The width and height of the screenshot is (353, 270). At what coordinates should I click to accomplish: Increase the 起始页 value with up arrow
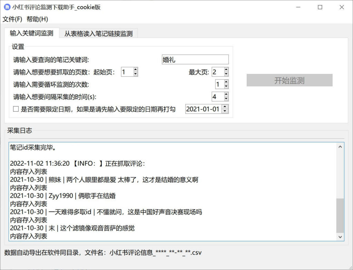(x=135, y=70)
